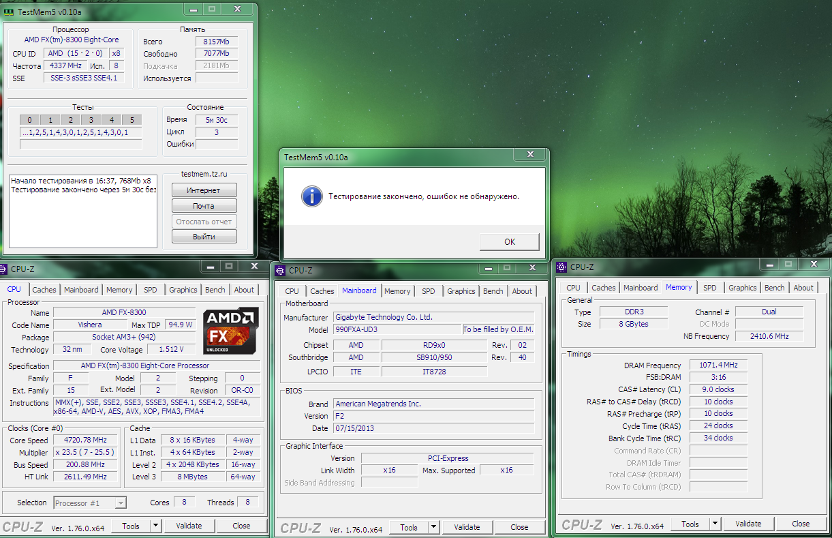This screenshot has width=832, height=538.
Task: Open Tools dropdown arrow in left CPU-Z window
Action: pos(155,526)
